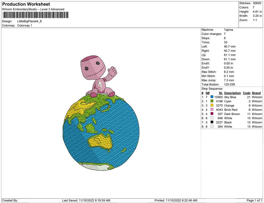264x203 pixels.
Task: Click the Page 1 of 1 label
Action: coord(254,200)
